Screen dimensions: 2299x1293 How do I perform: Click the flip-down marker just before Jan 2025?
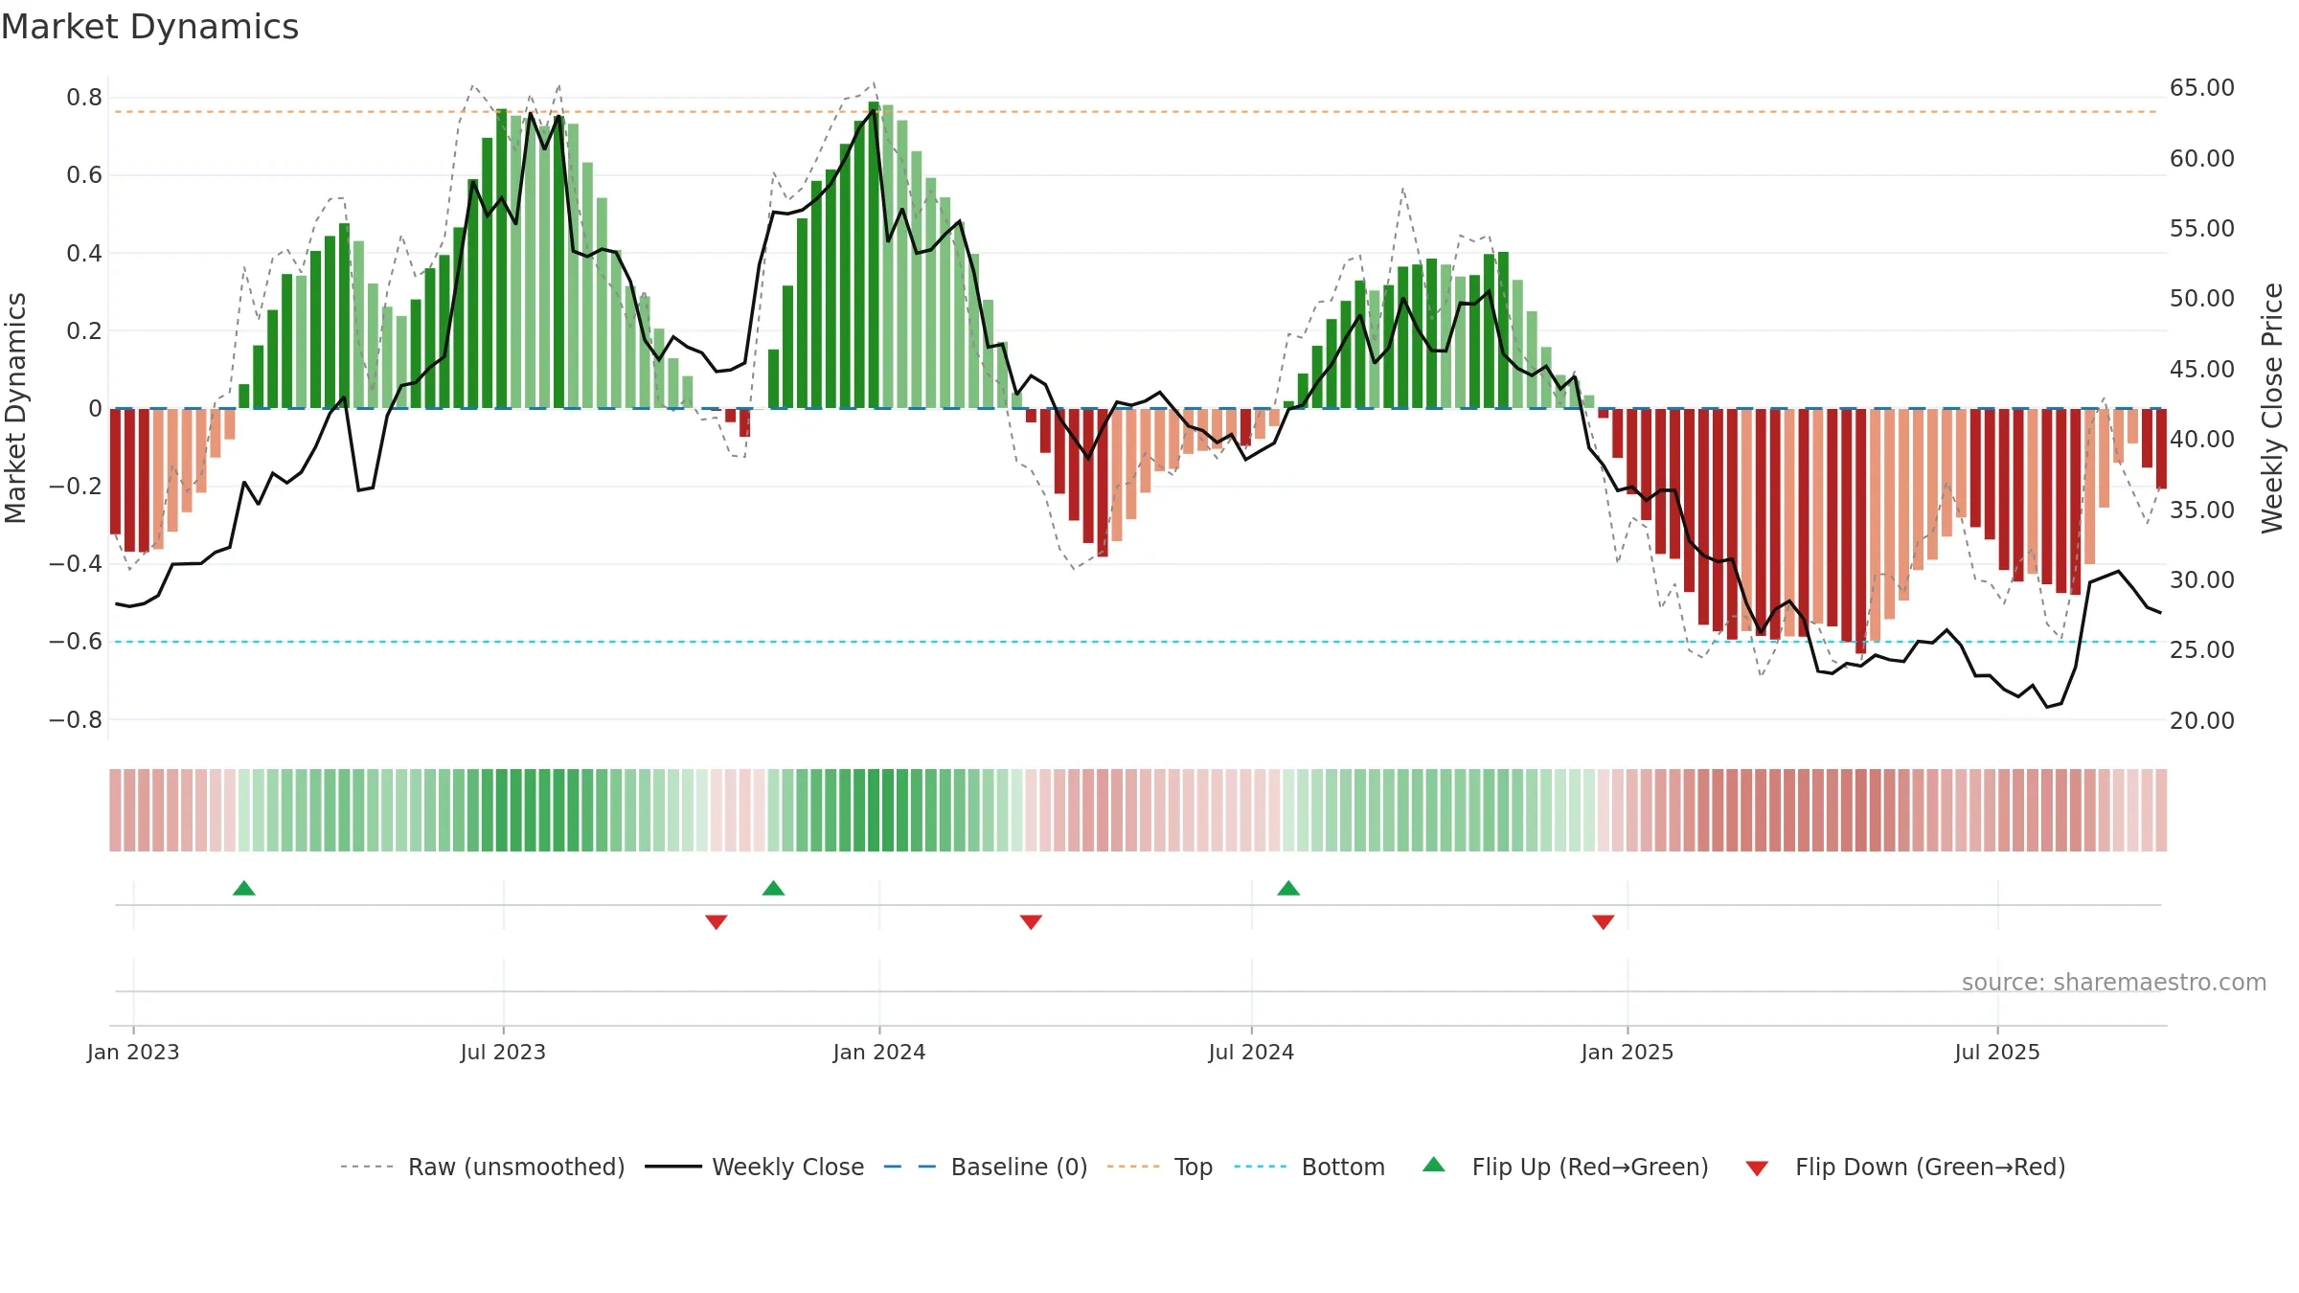coord(1604,922)
